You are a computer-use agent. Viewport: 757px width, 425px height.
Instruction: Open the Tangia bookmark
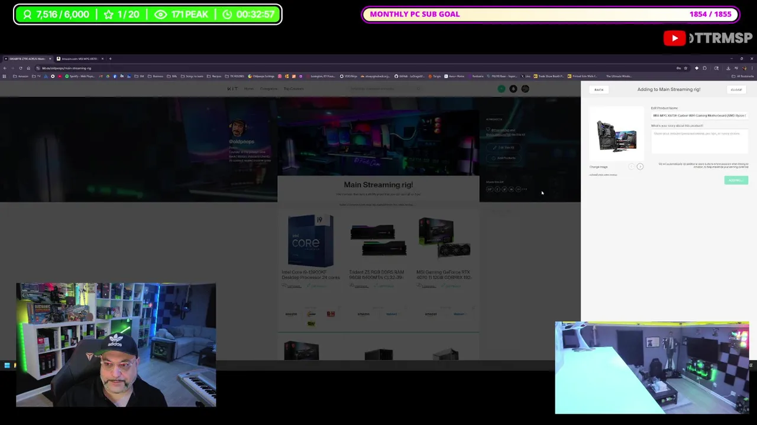(x=435, y=76)
